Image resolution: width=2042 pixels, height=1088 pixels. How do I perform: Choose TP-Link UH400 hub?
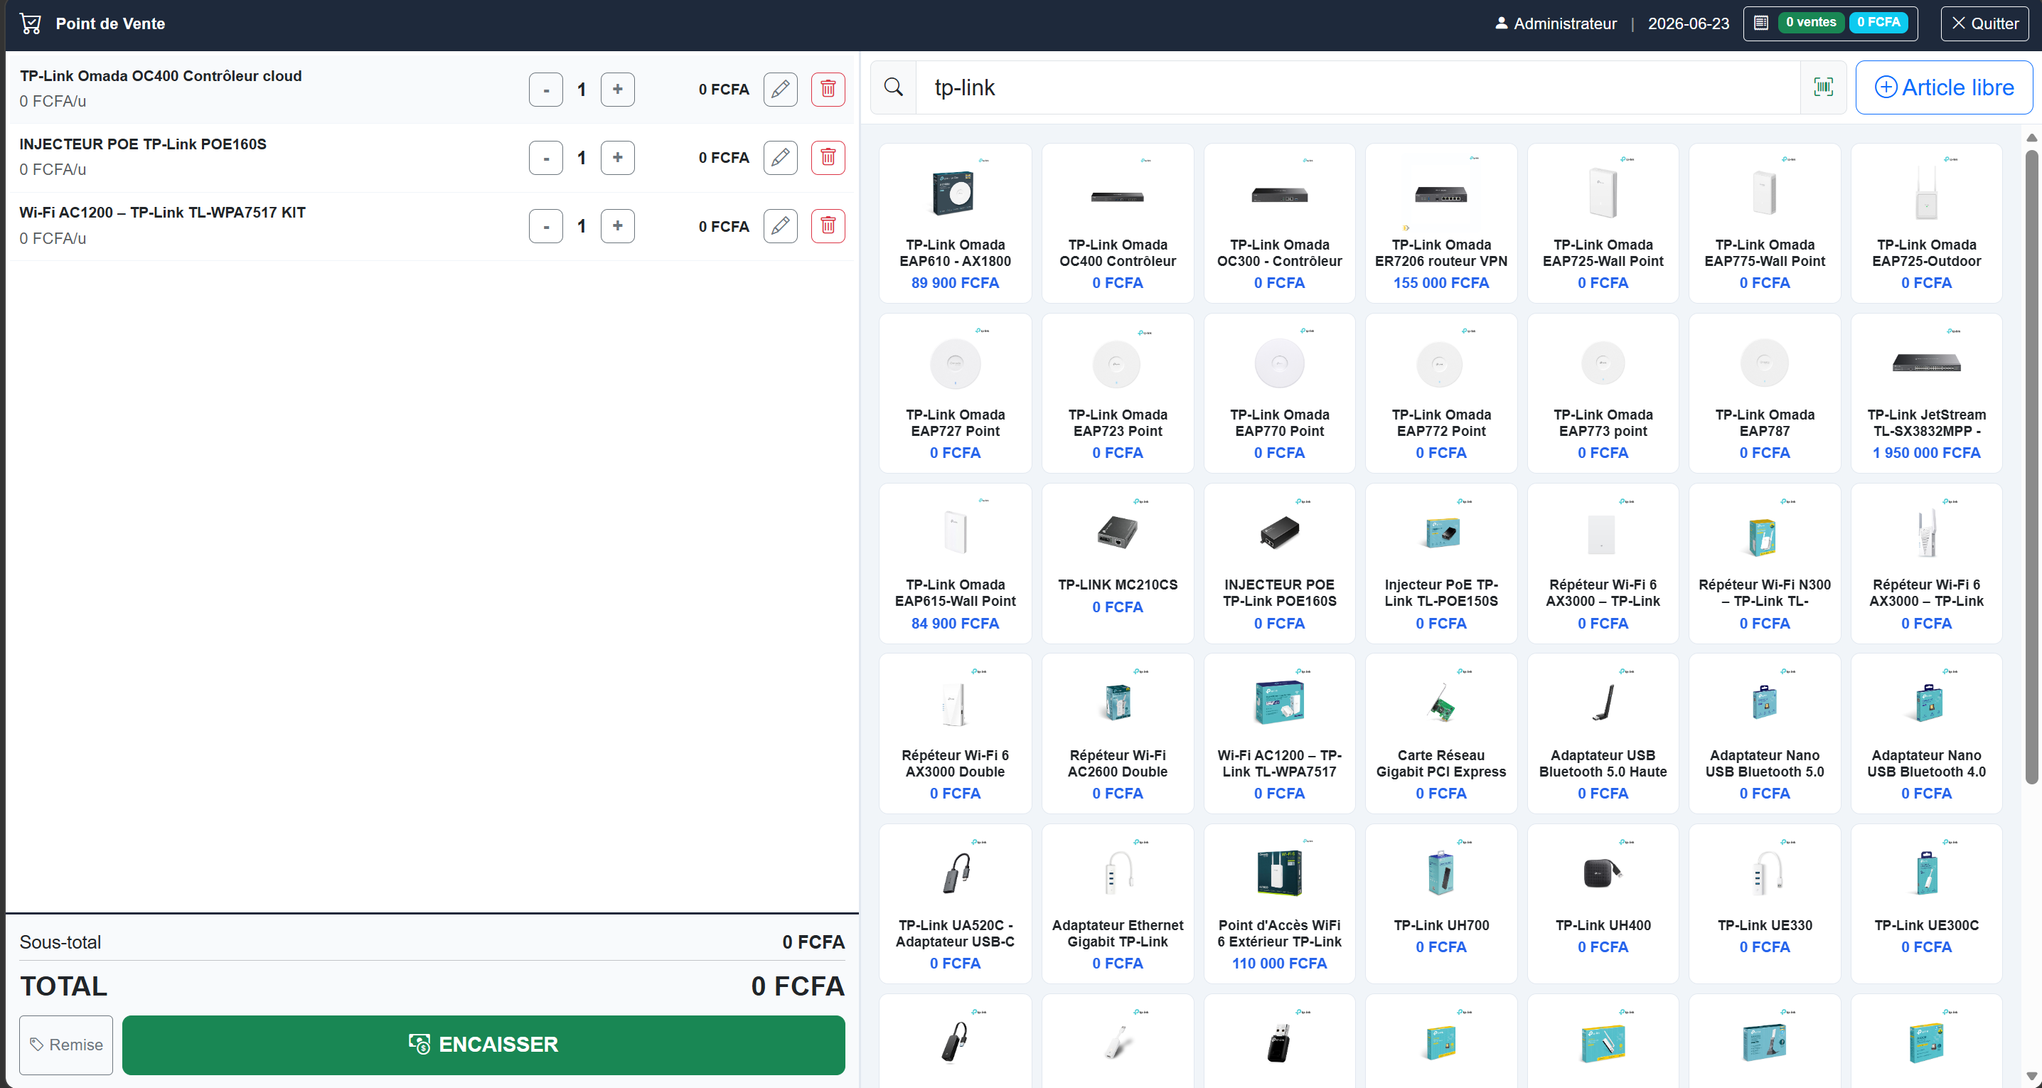[x=1602, y=903]
